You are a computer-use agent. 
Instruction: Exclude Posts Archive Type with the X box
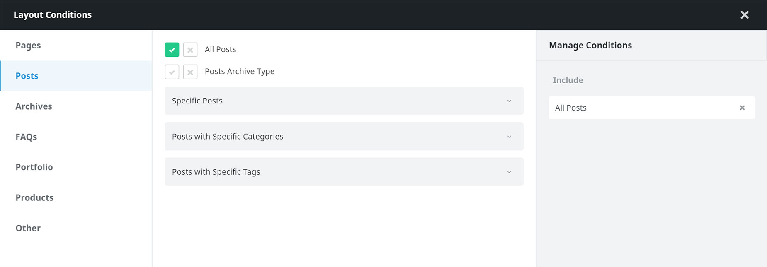coord(190,72)
